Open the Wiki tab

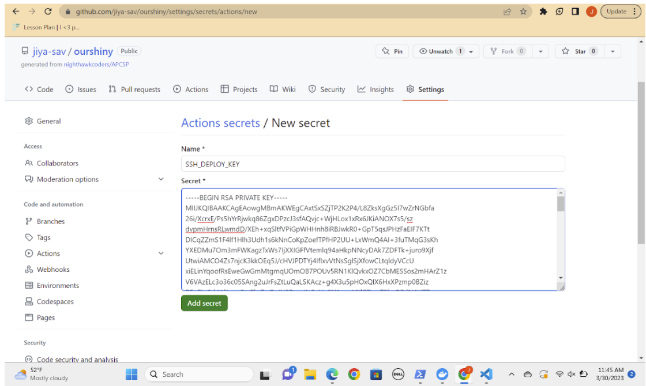283,89
